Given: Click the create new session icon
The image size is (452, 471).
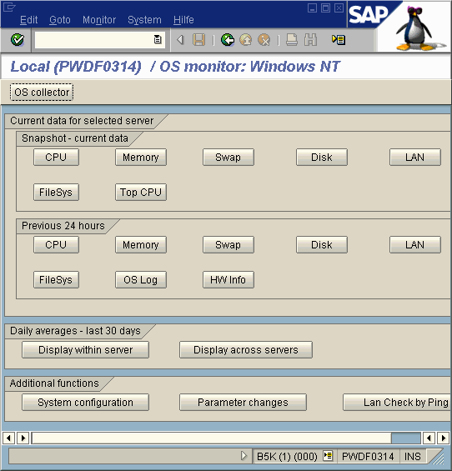Looking at the screenshot, I should (339, 40).
